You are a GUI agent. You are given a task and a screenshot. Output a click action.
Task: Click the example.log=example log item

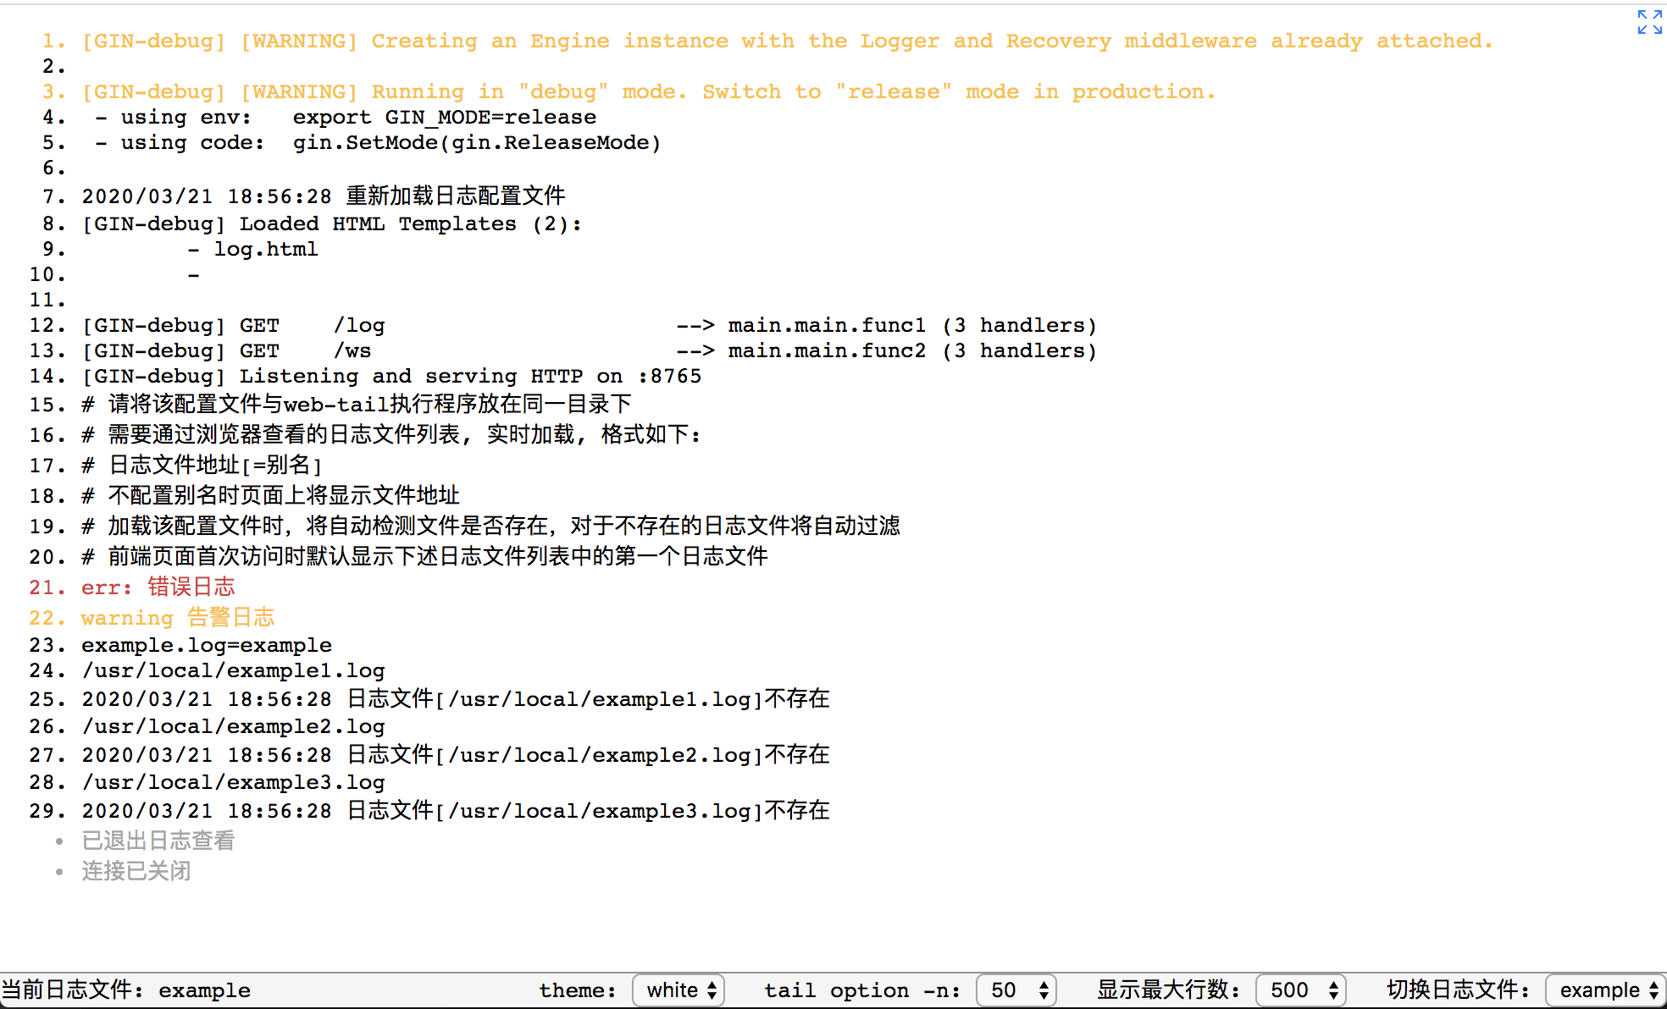[x=208, y=642]
